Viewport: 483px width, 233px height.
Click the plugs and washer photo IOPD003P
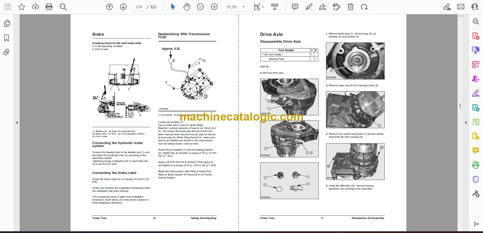pyautogui.click(x=289, y=181)
